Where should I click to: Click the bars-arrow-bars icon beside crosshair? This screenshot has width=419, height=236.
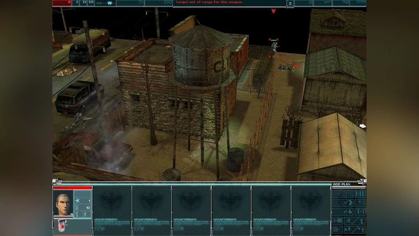coord(360,194)
